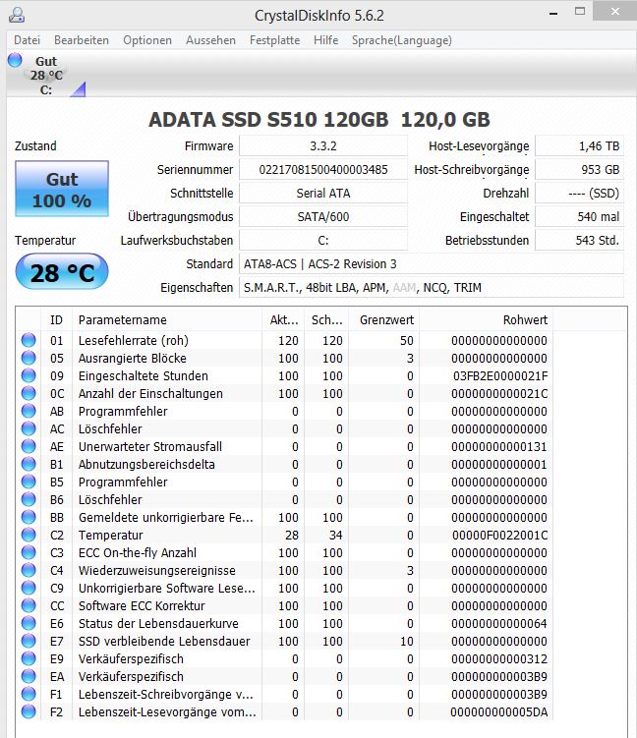Click the SATA/600 Übertragungsmodus field
The image size is (637, 738).
point(323,216)
